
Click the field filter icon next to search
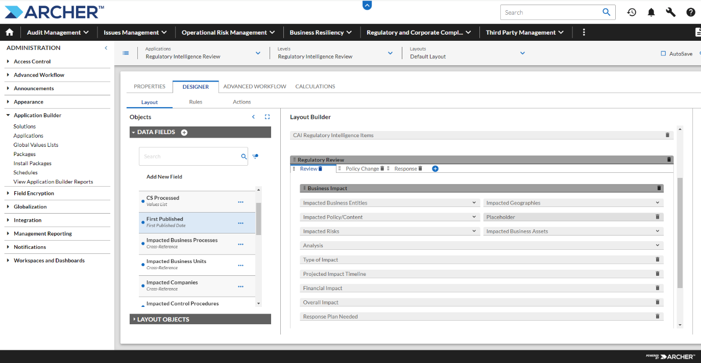tap(255, 157)
